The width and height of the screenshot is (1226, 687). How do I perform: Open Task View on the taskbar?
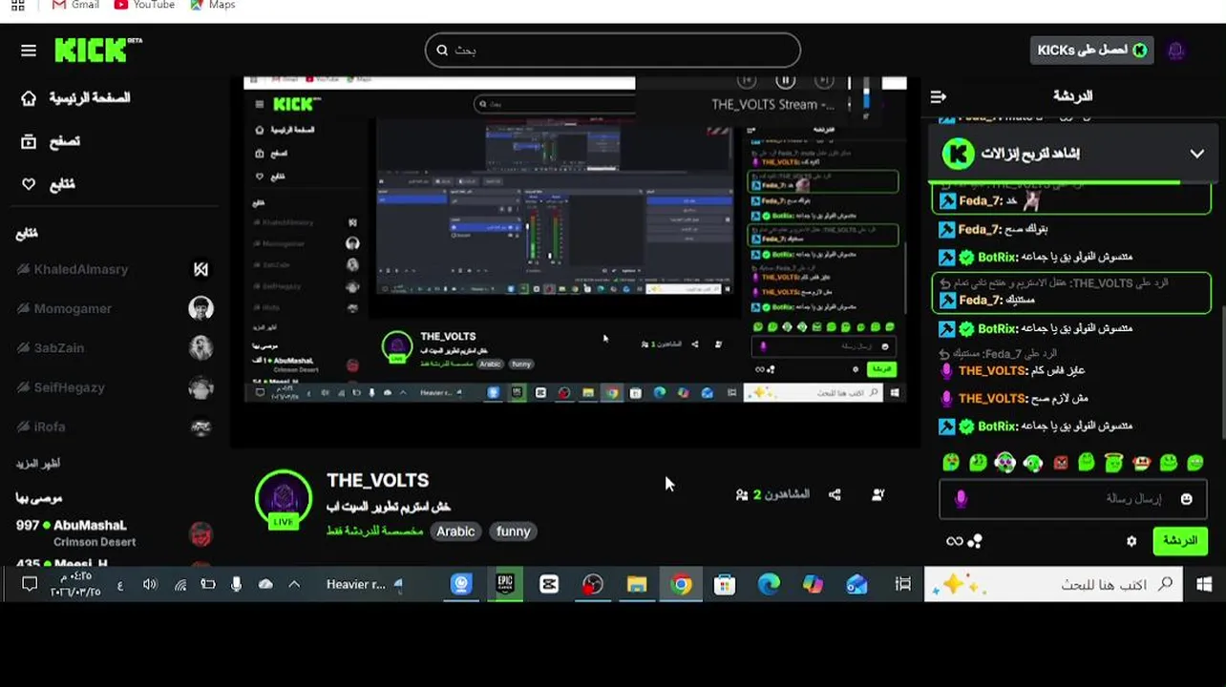902,584
